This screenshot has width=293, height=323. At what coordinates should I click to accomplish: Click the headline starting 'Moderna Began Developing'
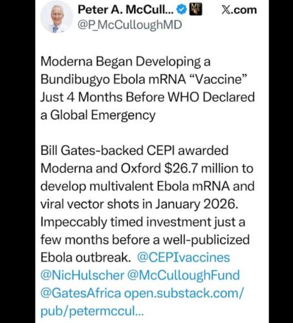coord(147,89)
